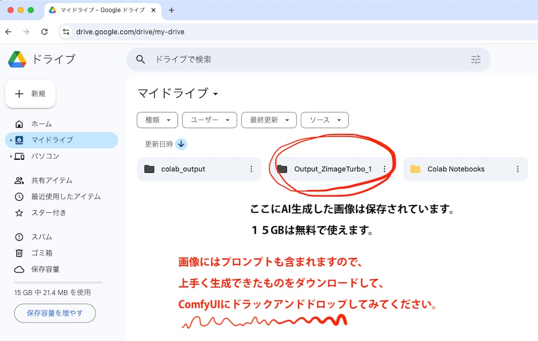
Task: Check 保存容量 storage usage
Action: (47, 269)
